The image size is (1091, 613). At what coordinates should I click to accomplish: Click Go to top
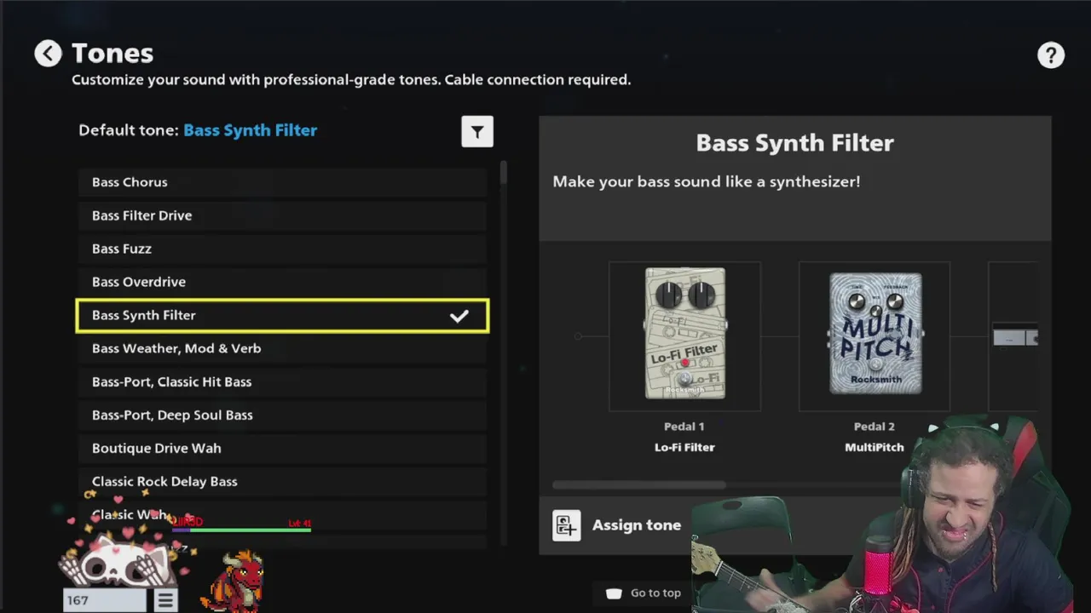pos(655,593)
